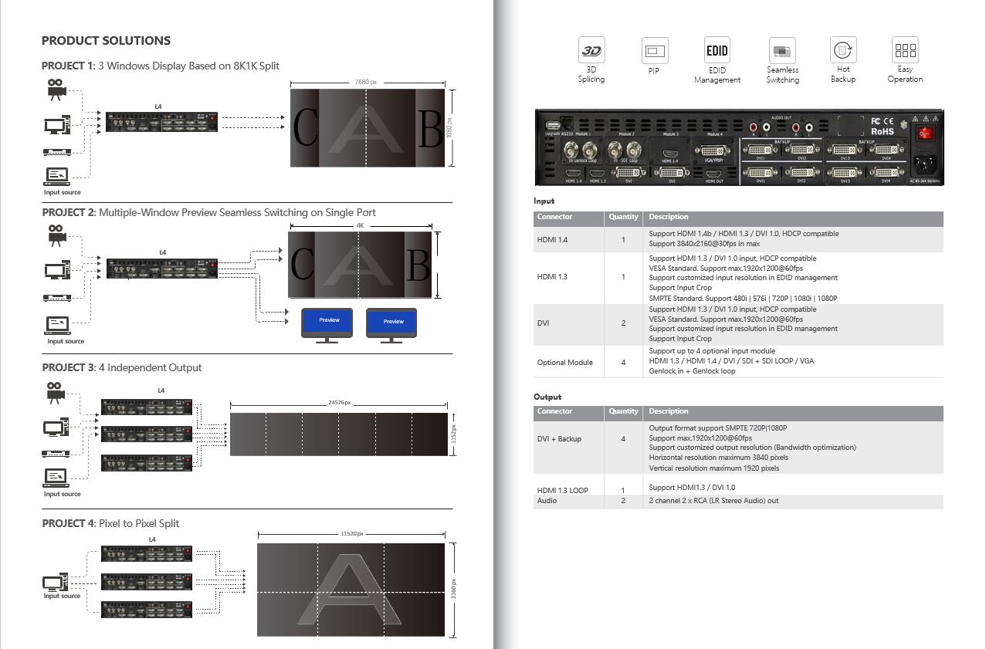This screenshot has height=649, width=986.
Task: Select the Seamless Switching icon
Action: tap(782, 50)
